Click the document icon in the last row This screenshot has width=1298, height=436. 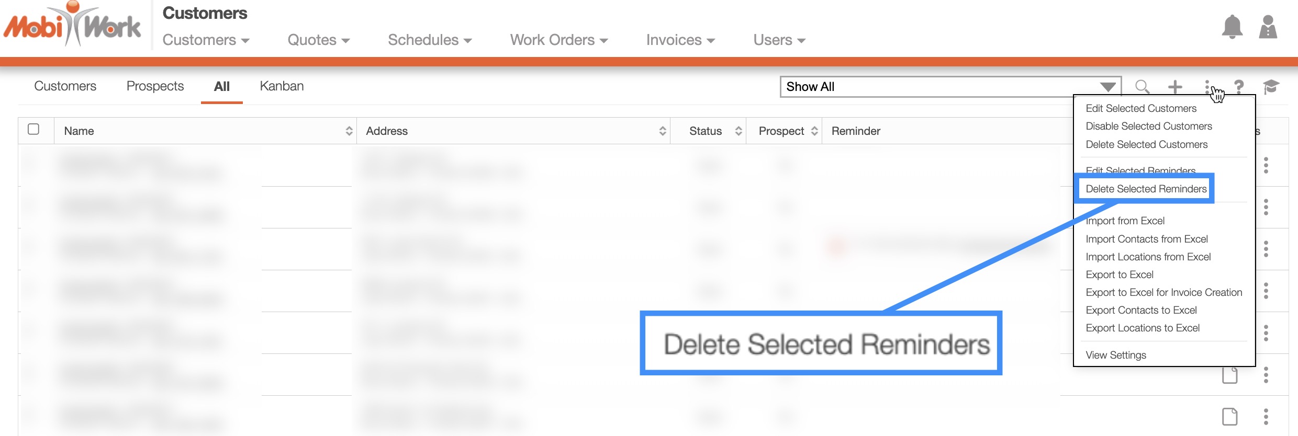point(1229,417)
